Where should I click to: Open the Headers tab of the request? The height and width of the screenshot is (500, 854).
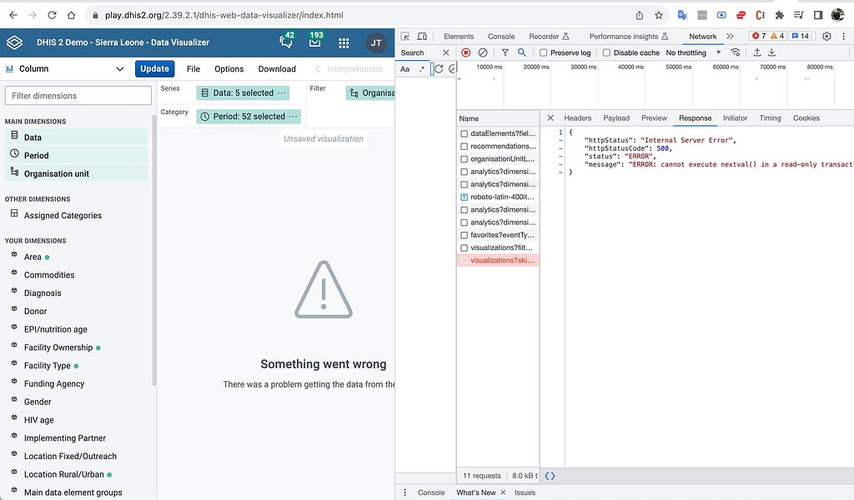pos(577,117)
